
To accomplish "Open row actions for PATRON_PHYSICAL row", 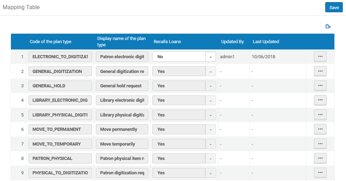I will tap(320, 159).
